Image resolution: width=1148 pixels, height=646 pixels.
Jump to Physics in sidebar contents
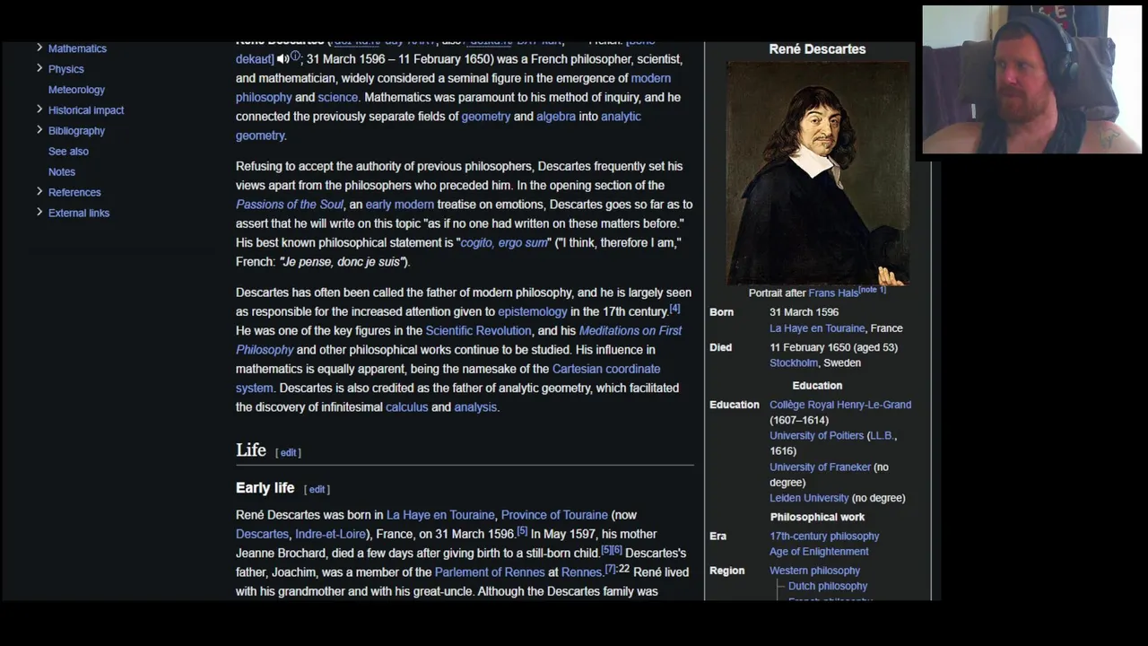point(66,69)
